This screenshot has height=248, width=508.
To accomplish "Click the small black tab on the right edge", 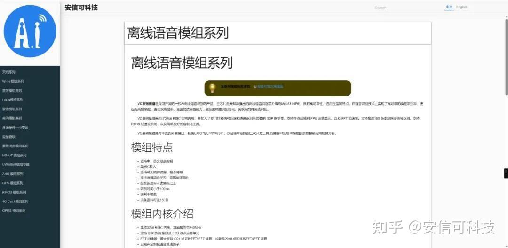I will [506, 174].
